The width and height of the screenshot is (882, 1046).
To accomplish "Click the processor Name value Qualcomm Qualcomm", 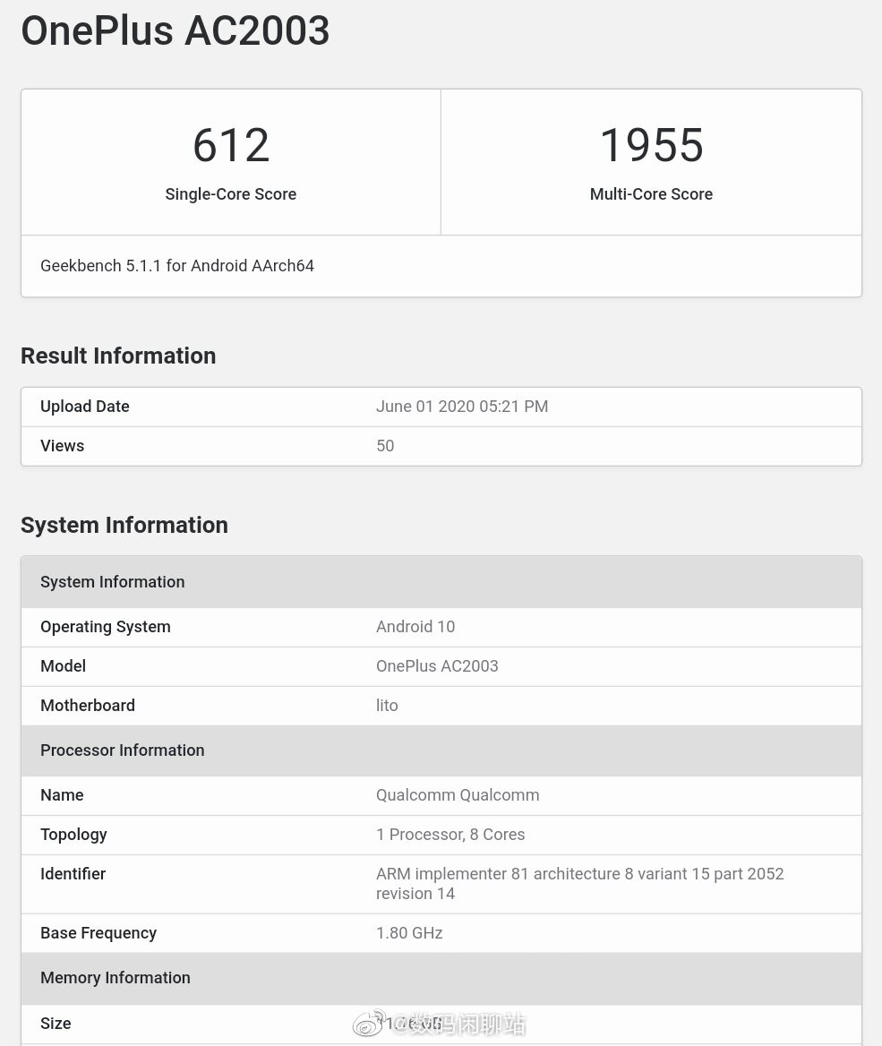I will coord(458,794).
